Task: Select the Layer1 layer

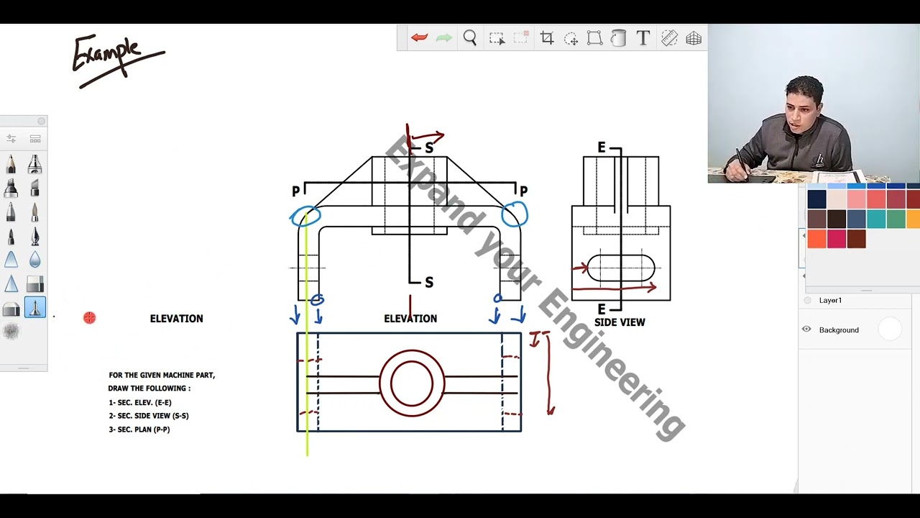Action: pyautogui.click(x=855, y=301)
